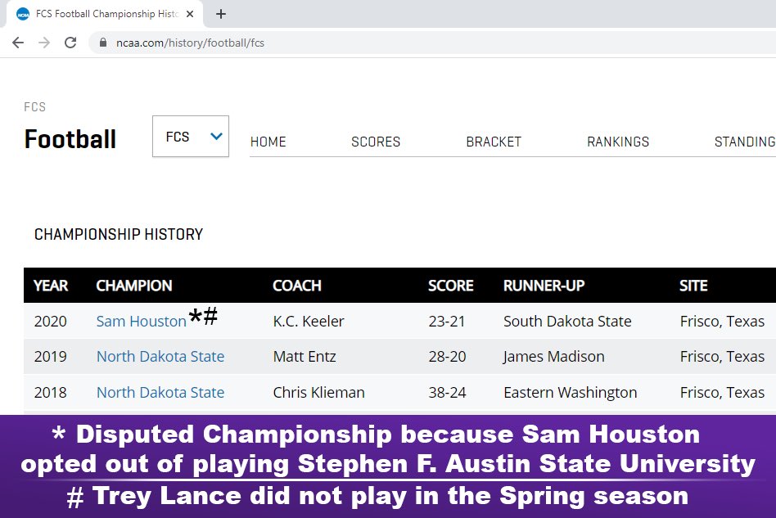The height and width of the screenshot is (518, 776).
Task: Open the Sam Houston champion link
Action: tap(141, 322)
